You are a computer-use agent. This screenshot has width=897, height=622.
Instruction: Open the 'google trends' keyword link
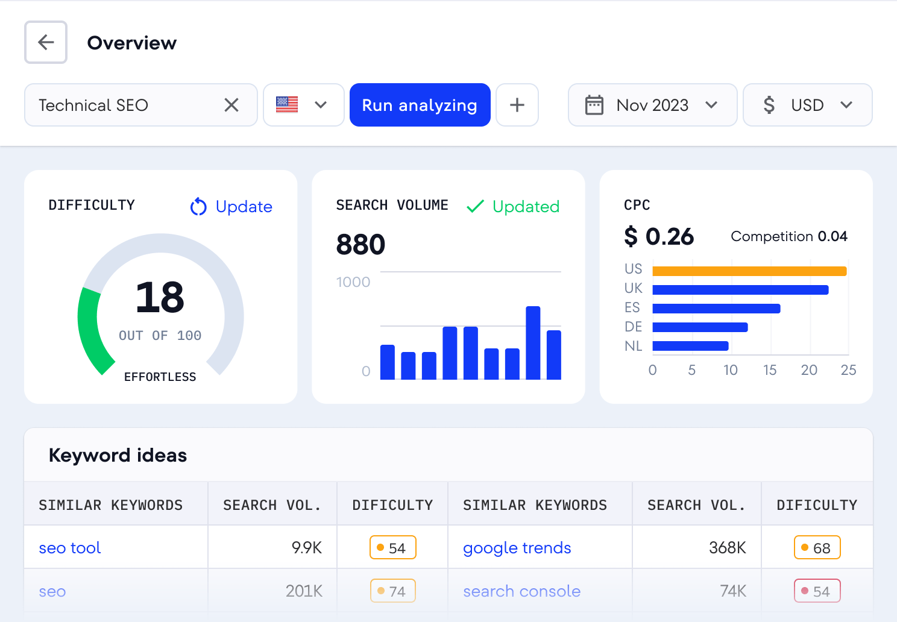517,548
